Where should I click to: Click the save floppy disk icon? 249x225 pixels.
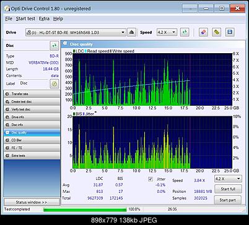(x=230, y=32)
